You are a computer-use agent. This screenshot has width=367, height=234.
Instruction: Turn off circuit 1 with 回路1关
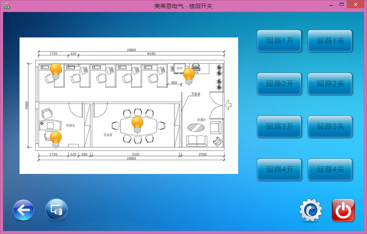coord(330,41)
